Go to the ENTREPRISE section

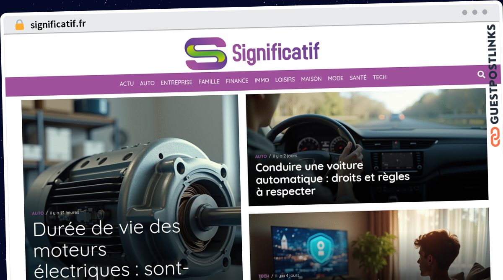(x=176, y=82)
